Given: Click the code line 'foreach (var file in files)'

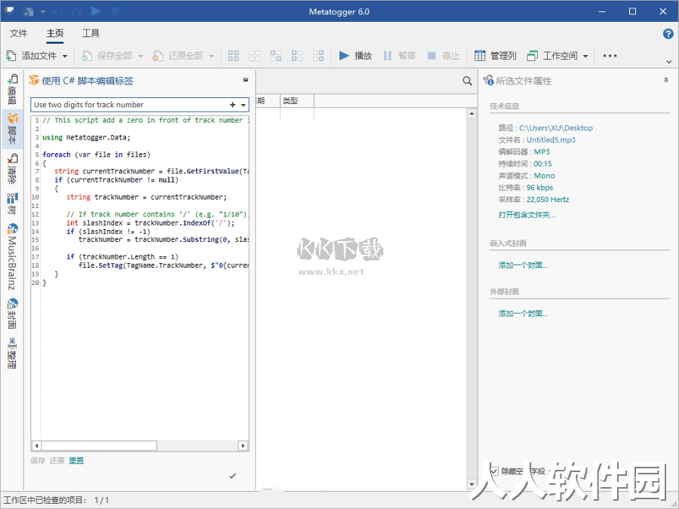Looking at the screenshot, I should (96, 155).
